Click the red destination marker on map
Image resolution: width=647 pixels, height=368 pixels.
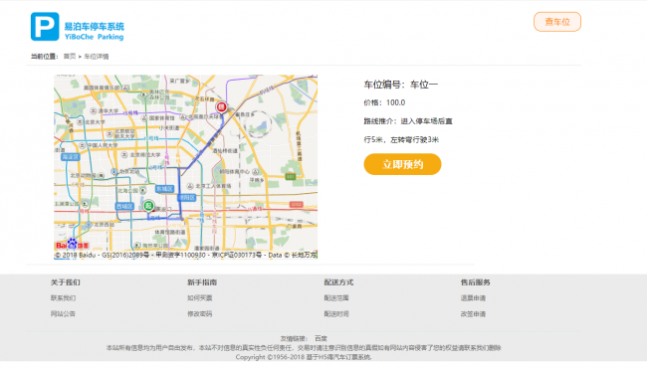[222, 107]
